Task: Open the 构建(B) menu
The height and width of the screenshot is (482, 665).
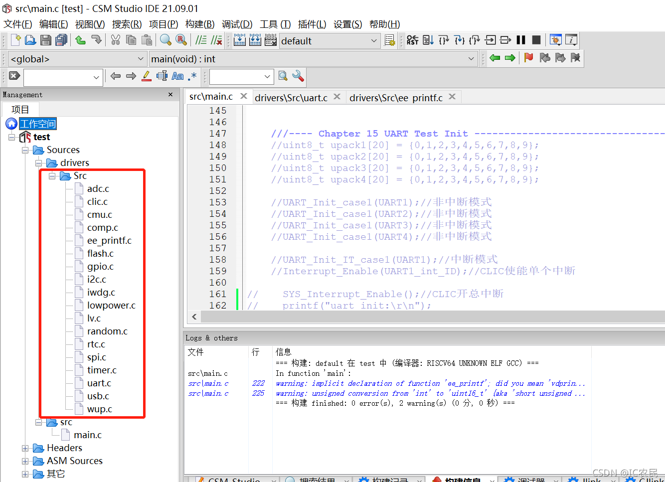Action: 199,24
